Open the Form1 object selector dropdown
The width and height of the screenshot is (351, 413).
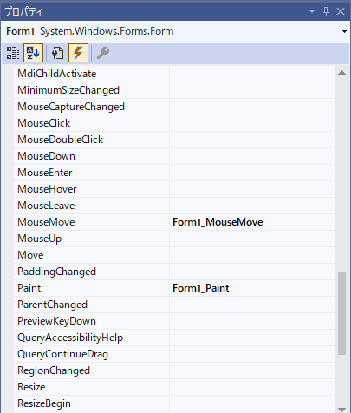coord(344,31)
